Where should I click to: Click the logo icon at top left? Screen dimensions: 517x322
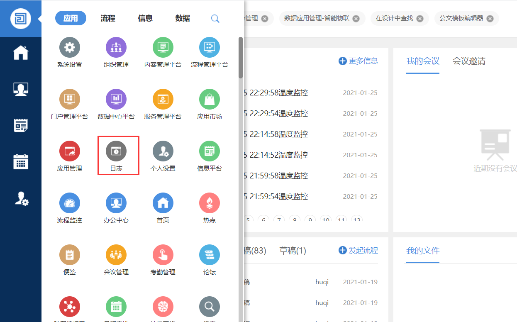(20, 19)
